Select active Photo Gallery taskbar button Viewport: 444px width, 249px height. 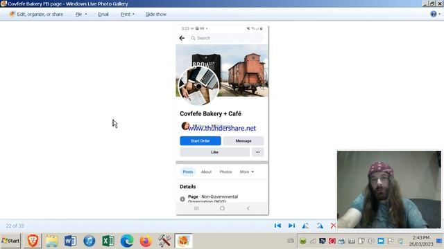(x=183, y=241)
